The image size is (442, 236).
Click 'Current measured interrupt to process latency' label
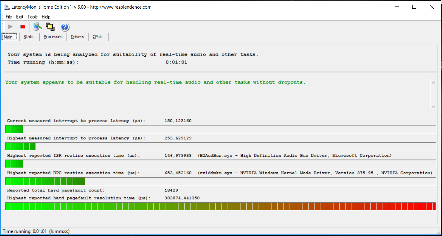coord(76,121)
